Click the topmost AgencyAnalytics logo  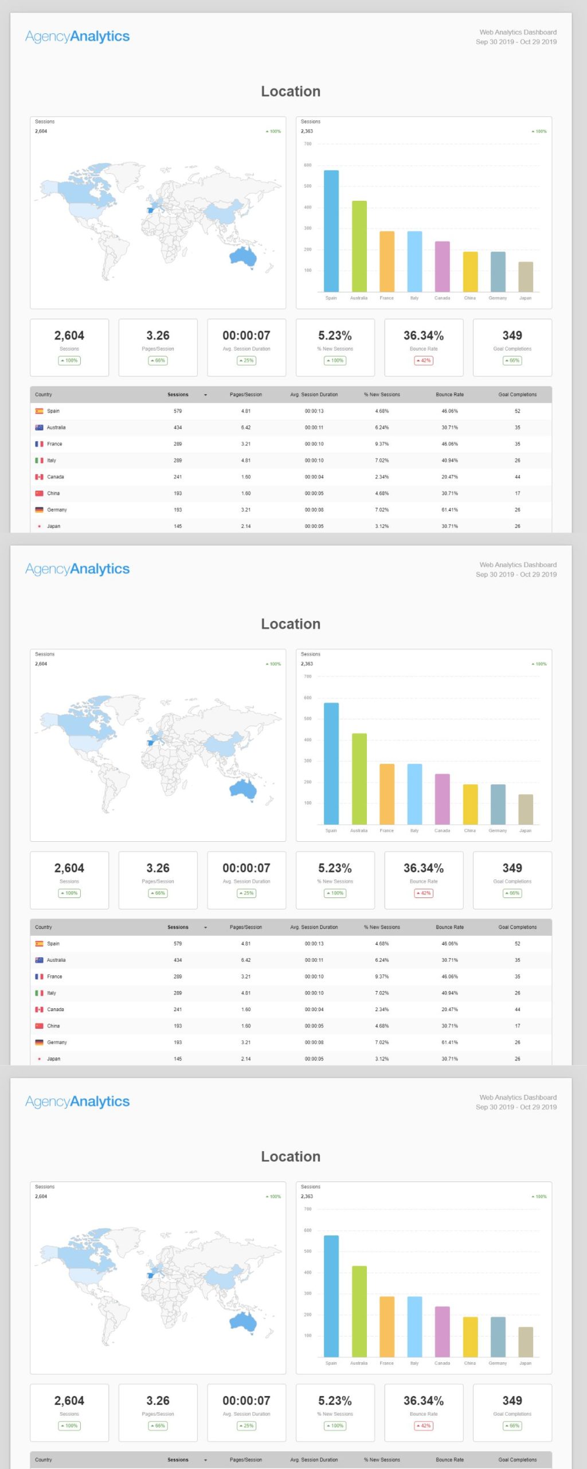click(77, 37)
